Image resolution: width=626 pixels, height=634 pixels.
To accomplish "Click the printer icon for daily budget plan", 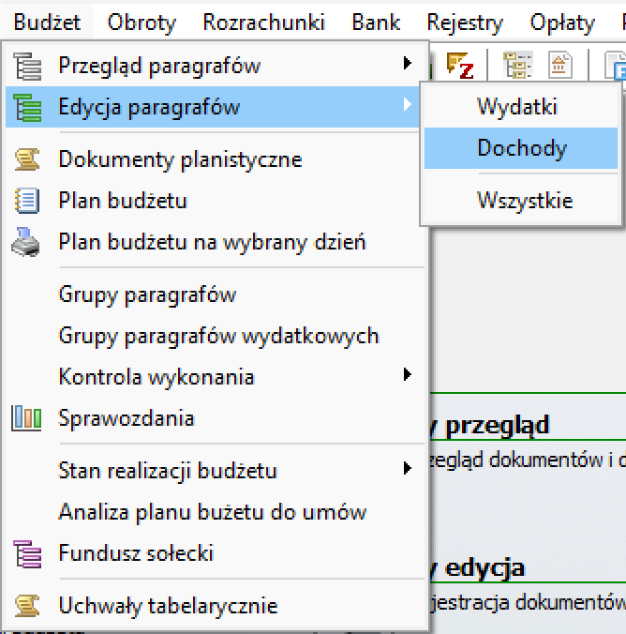I will point(25,242).
